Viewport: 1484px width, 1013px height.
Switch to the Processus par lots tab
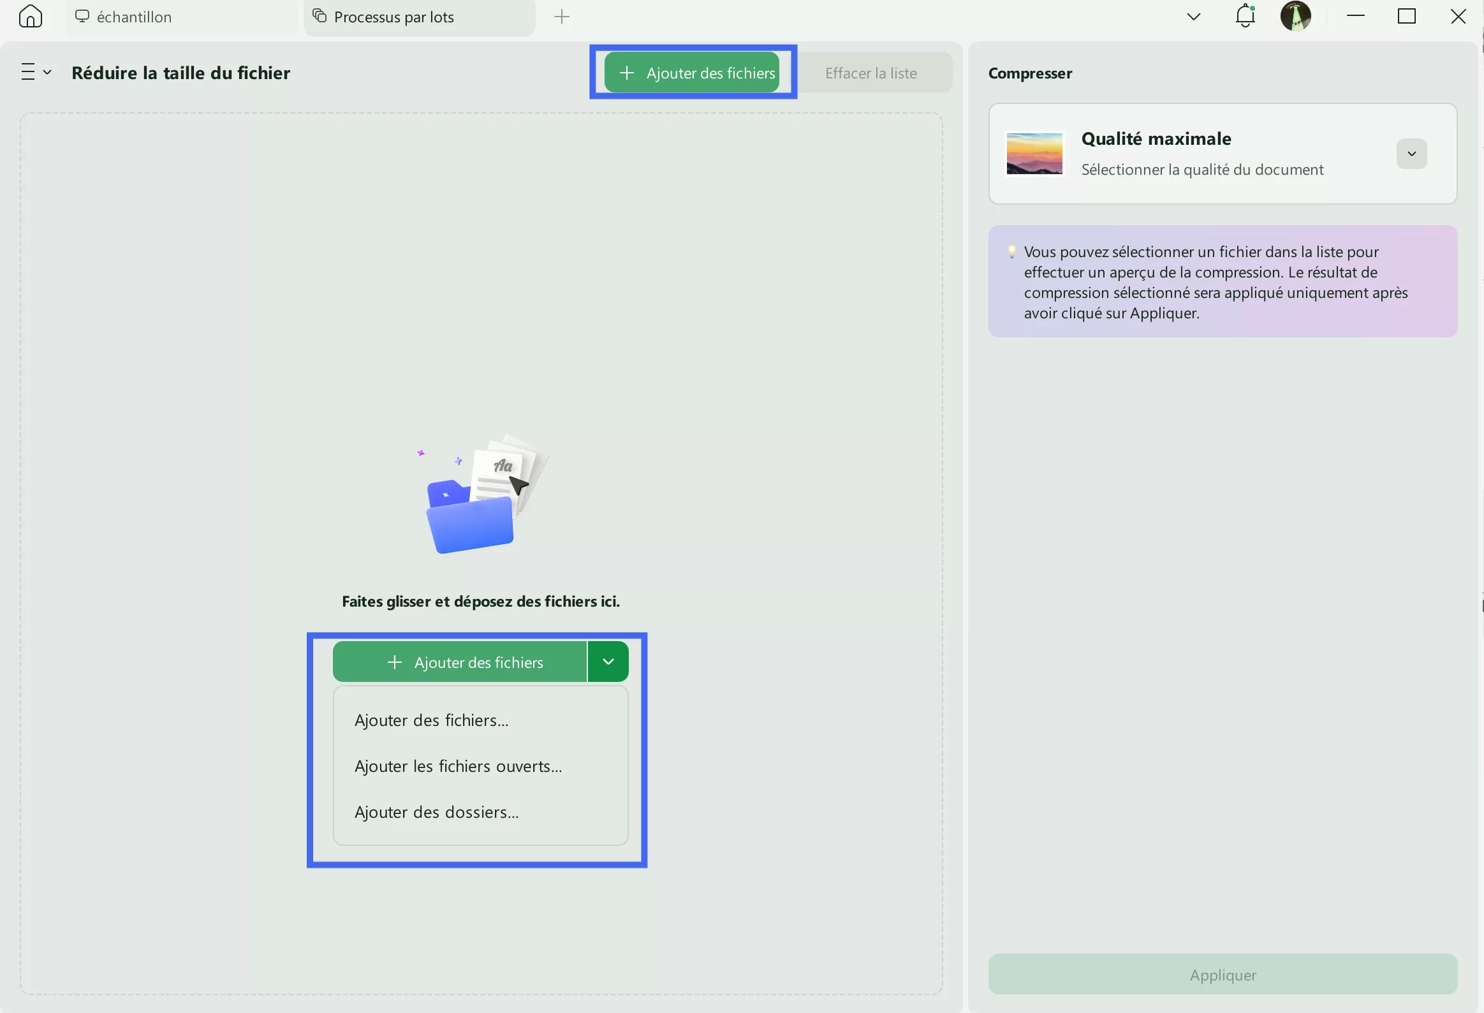click(393, 17)
